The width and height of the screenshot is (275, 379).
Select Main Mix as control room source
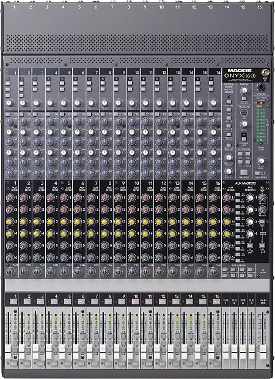click(229, 102)
